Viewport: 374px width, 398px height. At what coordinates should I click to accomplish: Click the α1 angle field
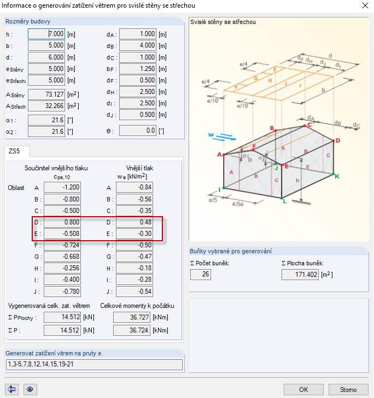[x=46, y=120]
